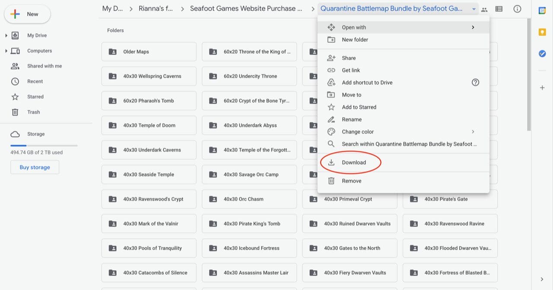This screenshot has width=553, height=290.
Task: Click help icon beside Add shortcut to Drive
Action: 475,82
